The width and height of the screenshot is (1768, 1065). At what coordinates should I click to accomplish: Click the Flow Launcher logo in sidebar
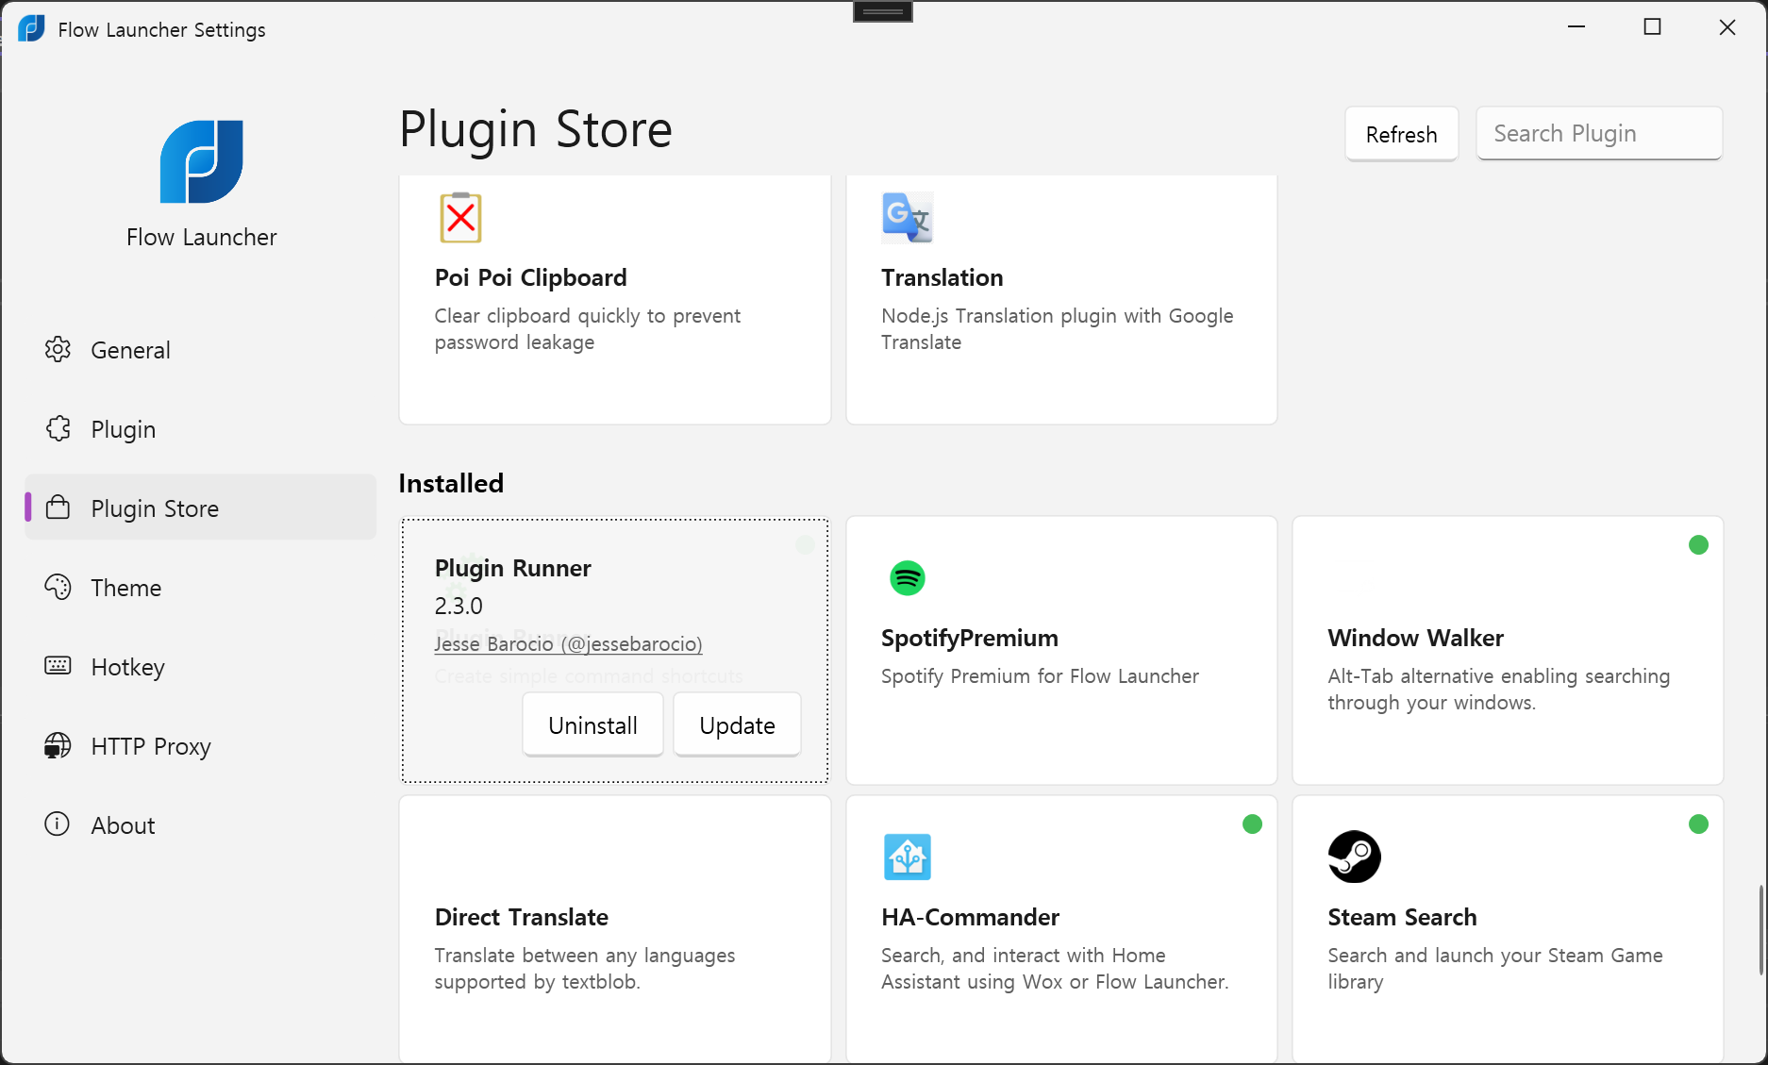[x=202, y=161]
